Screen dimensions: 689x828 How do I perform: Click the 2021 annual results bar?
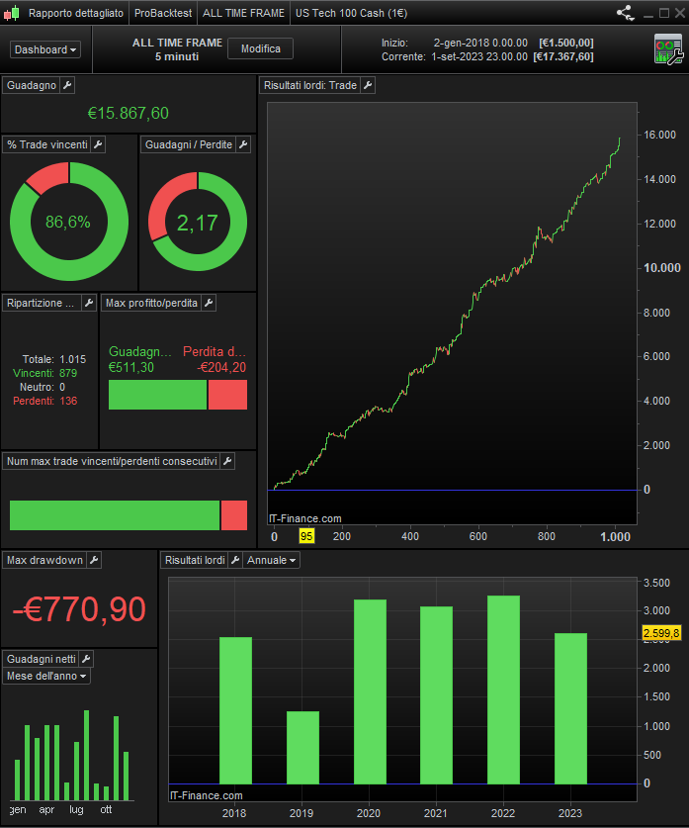pyautogui.click(x=436, y=694)
